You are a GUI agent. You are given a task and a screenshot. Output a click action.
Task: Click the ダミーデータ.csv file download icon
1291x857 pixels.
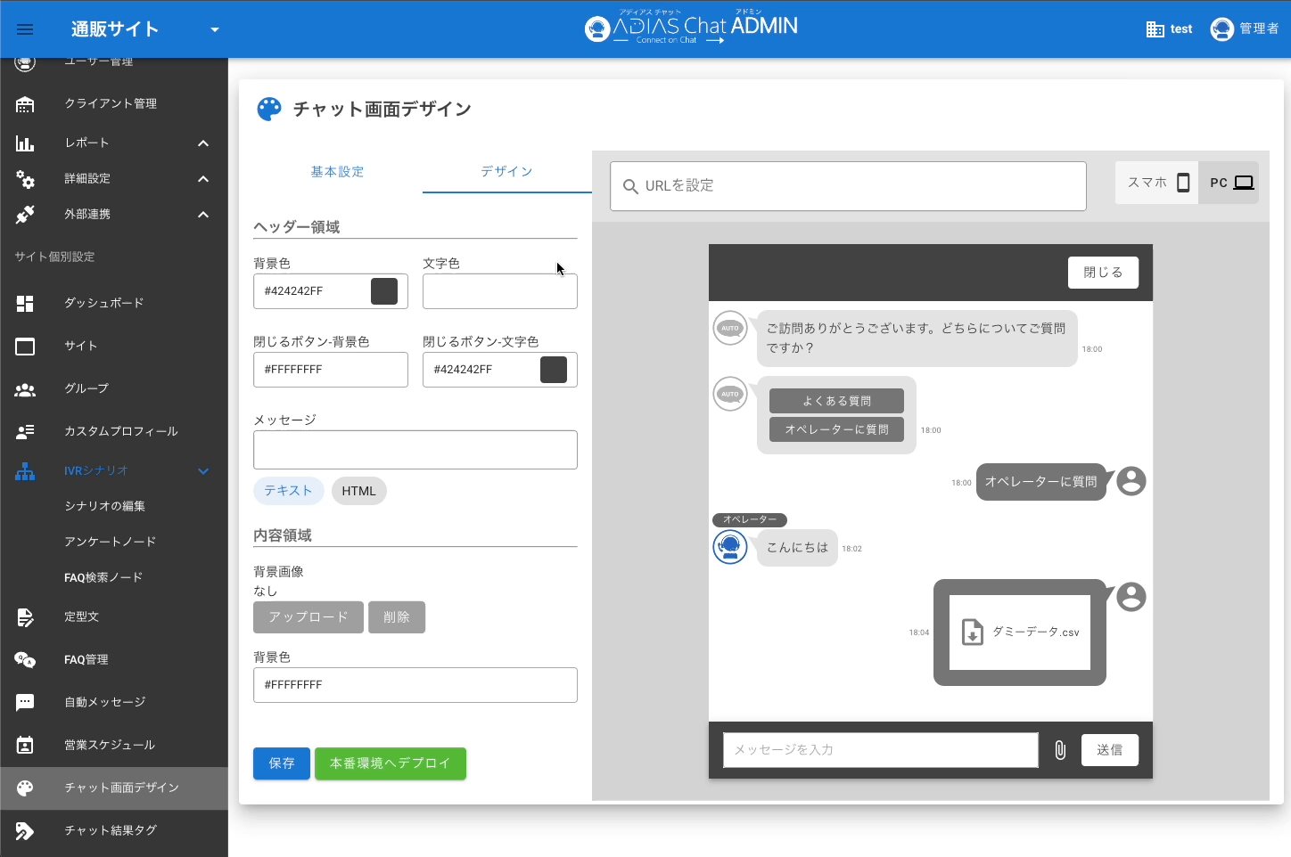click(x=973, y=633)
